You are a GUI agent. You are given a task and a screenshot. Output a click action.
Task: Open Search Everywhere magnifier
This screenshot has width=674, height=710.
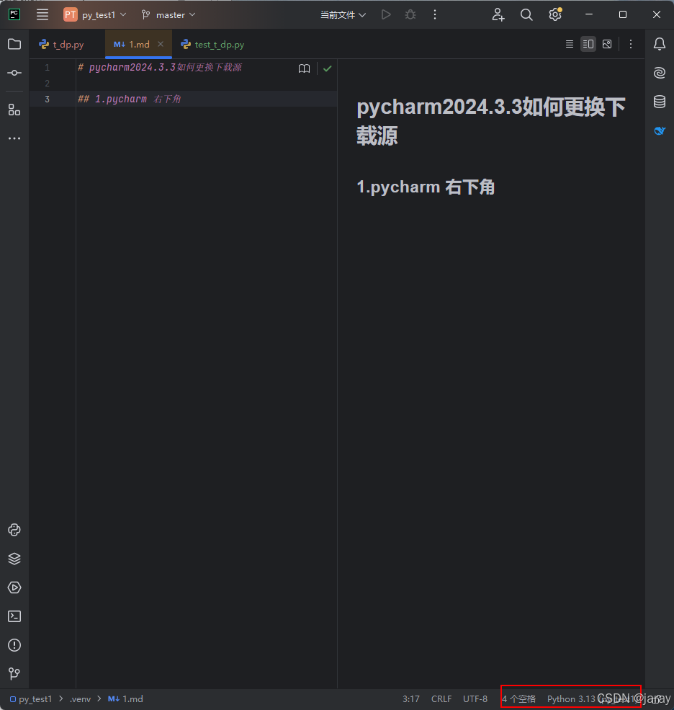526,14
